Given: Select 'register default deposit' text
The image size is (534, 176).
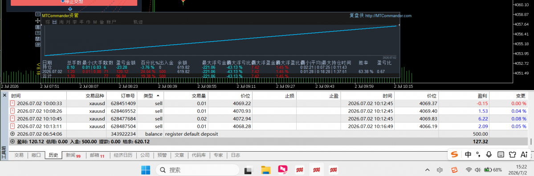Looking at the screenshot, I should click(192, 134).
